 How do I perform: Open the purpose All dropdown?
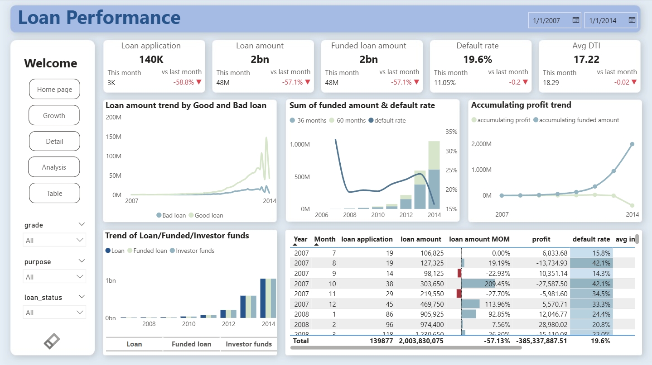tap(54, 277)
